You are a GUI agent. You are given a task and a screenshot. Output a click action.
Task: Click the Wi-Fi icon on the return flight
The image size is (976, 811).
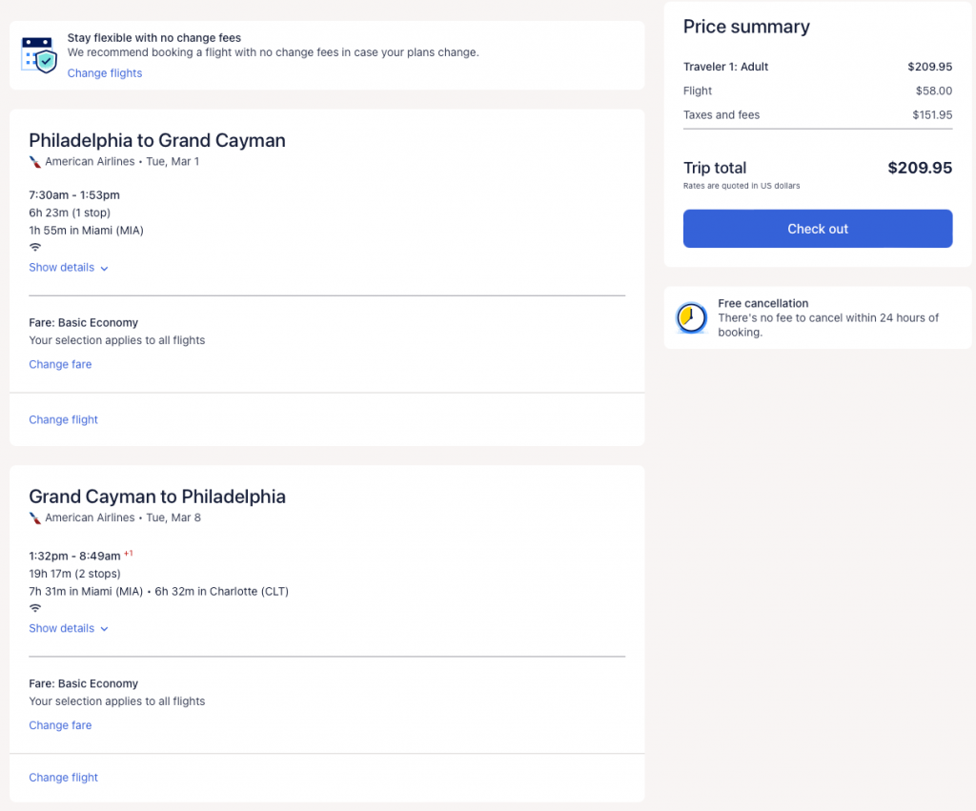[x=35, y=608]
